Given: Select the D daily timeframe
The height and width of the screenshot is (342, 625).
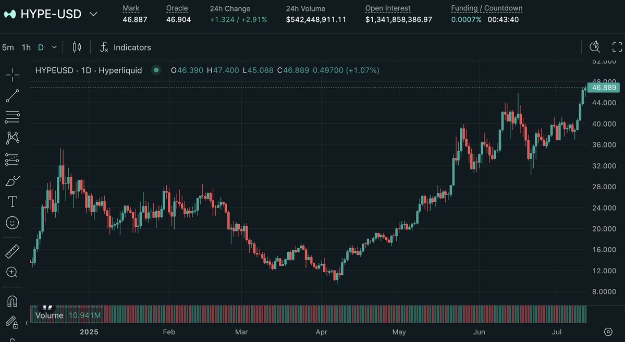Looking at the screenshot, I should coord(41,47).
